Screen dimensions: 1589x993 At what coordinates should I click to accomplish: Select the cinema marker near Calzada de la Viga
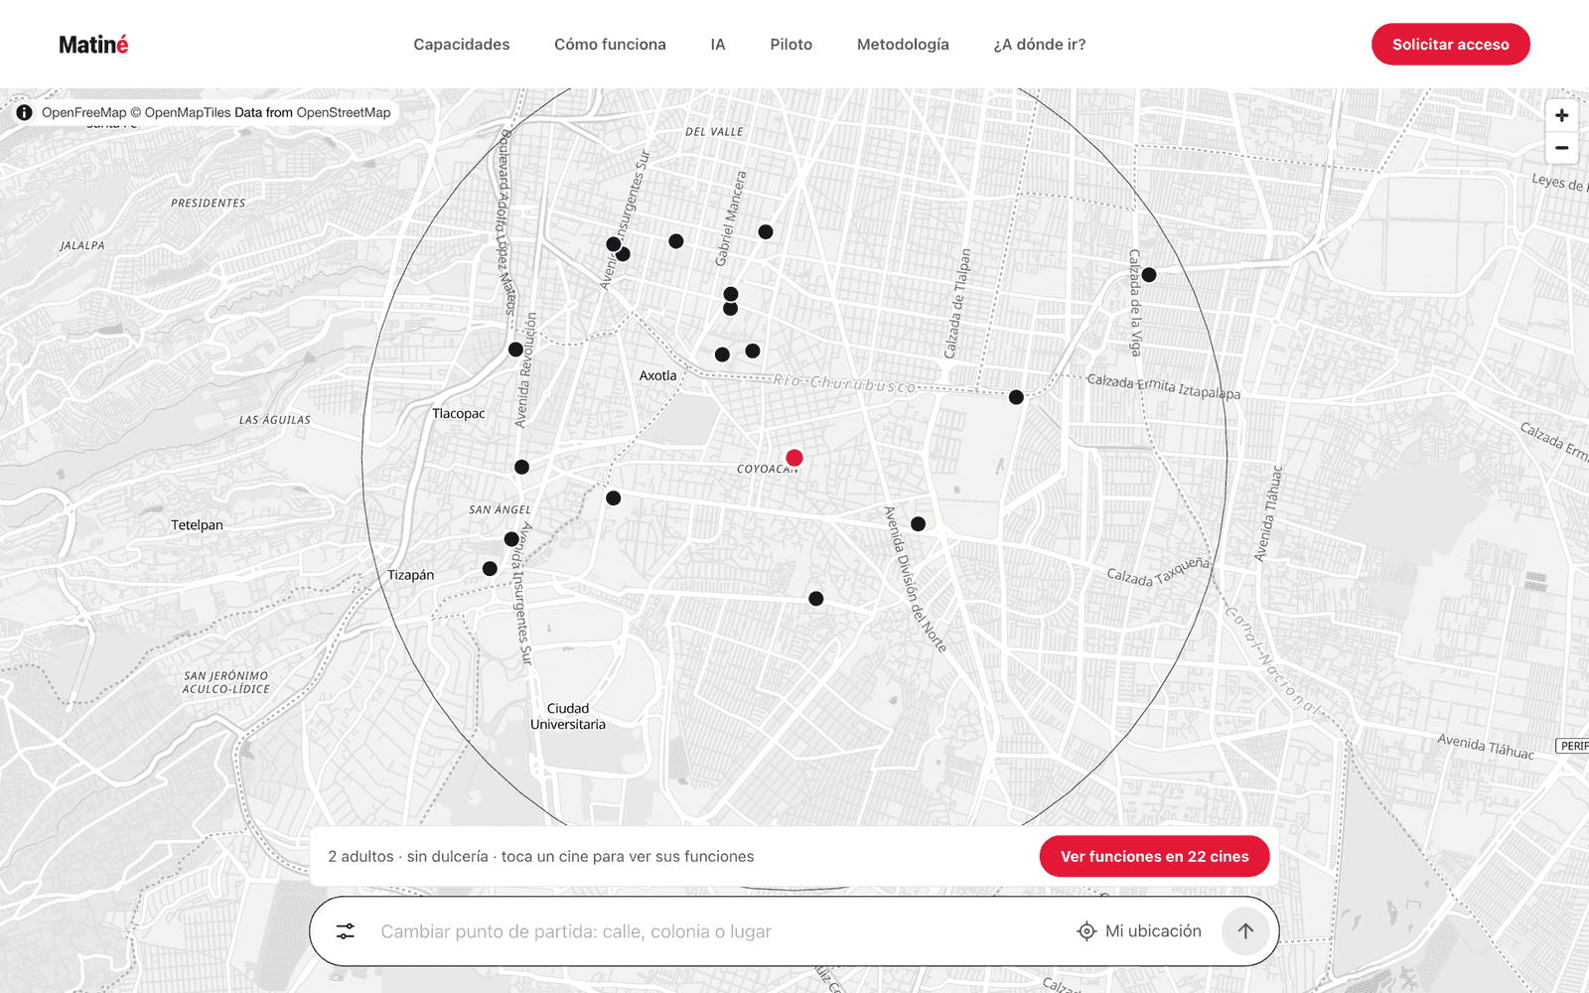click(x=1149, y=275)
